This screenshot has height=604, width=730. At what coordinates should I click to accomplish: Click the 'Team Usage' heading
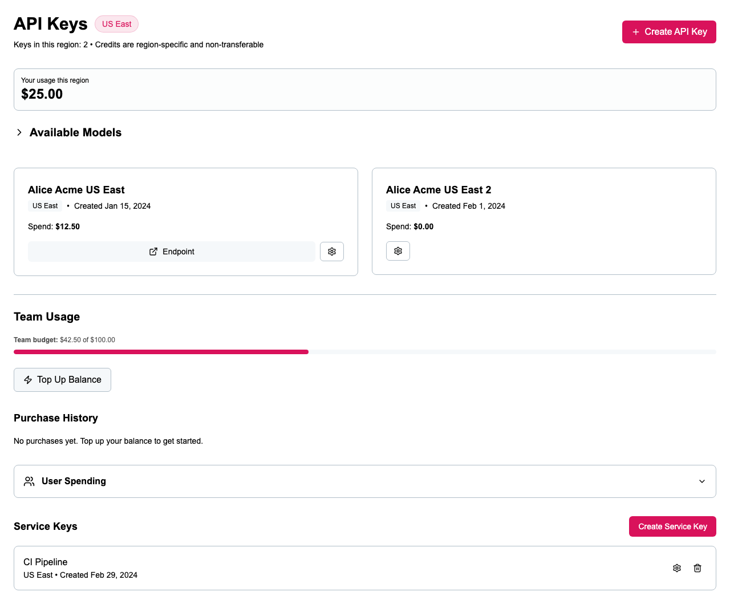pyautogui.click(x=47, y=317)
